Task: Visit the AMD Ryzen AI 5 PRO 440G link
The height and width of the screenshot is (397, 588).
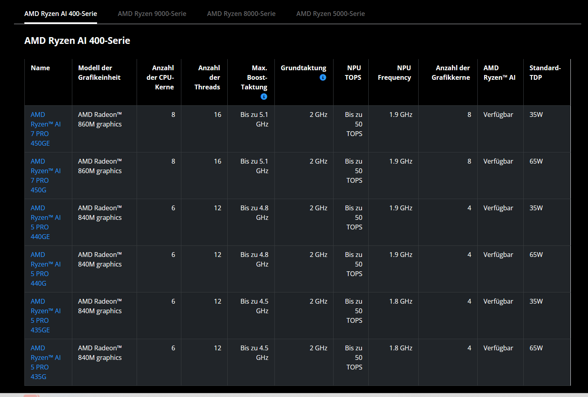Action: [x=46, y=269]
